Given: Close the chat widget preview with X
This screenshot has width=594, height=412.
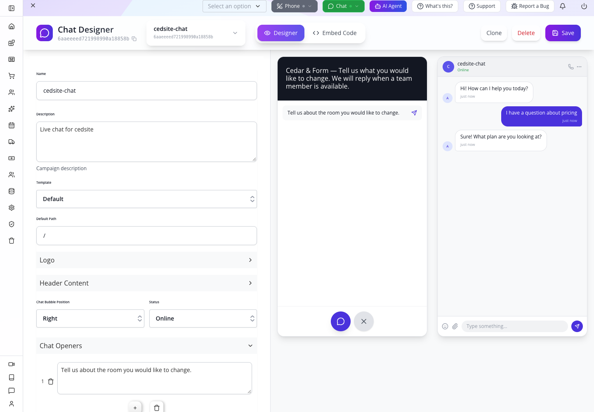Looking at the screenshot, I should (x=364, y=321).
